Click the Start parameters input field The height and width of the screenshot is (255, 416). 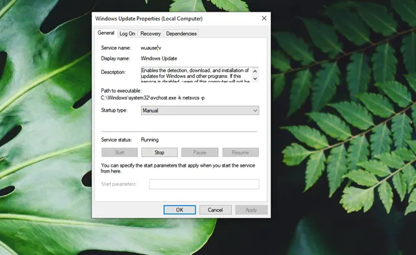pyautogui.click(x=204, y=184)
